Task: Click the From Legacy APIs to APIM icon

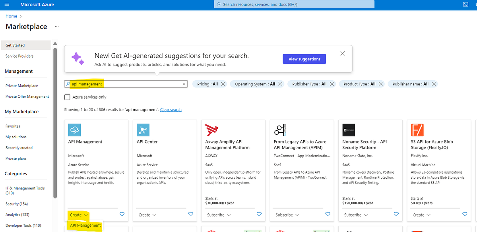Action: pyautogui.click(x=279, y=130)
